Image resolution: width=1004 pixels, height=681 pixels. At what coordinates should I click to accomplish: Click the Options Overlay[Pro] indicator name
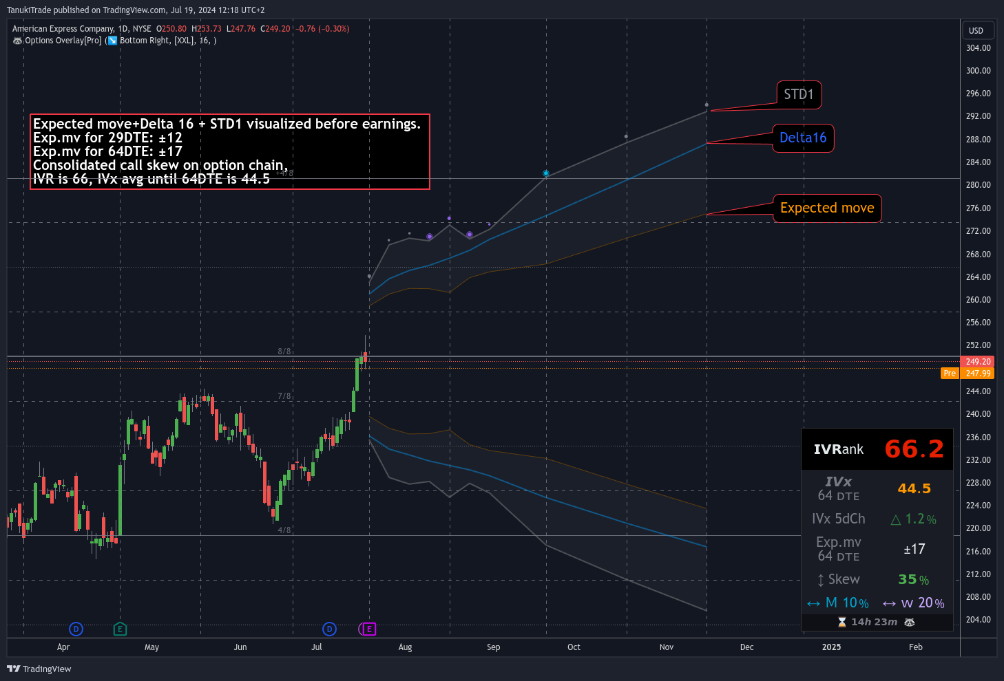click(63, 41)
